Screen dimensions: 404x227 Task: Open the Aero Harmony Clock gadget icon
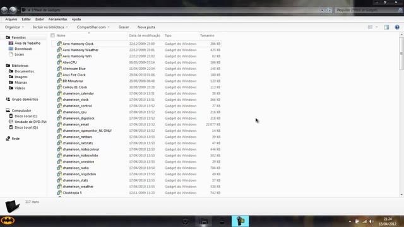click(59, 44)
